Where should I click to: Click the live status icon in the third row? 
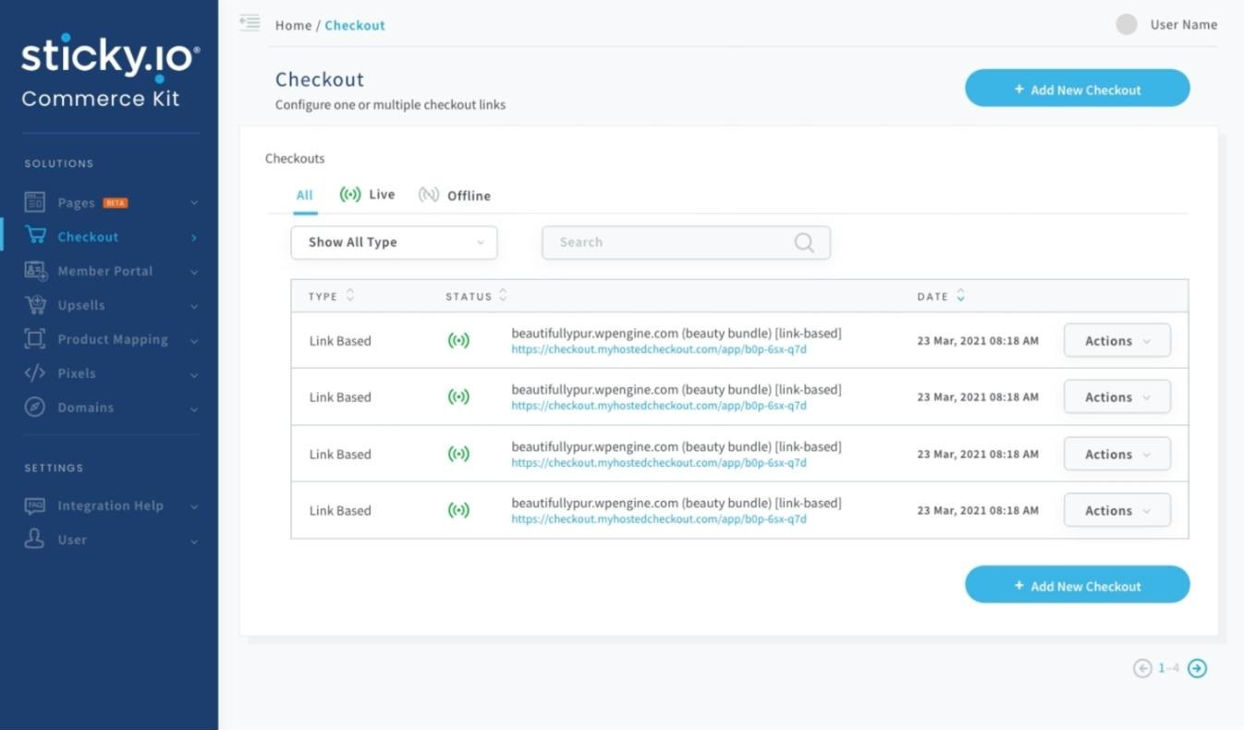click(x=458, y=454)
